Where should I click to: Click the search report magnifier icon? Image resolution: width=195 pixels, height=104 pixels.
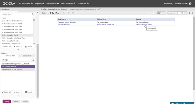[x=182, y=13]
